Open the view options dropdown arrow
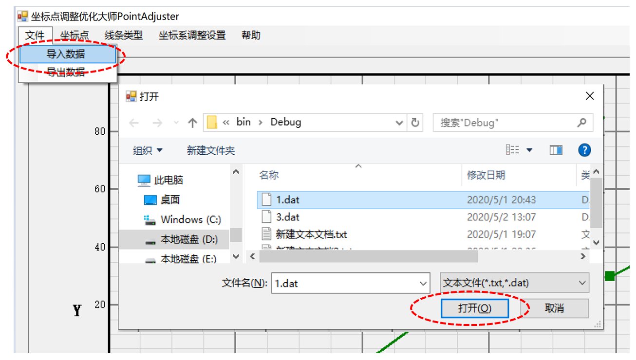Viewport: 636px width, 360px height. pos(529,151)
